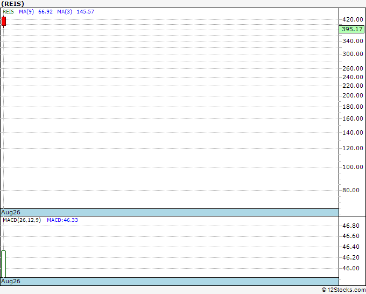Click the 300.00 price axis label
The height and width of the screenshot is (294, 366).
click(x=353, y=54)
